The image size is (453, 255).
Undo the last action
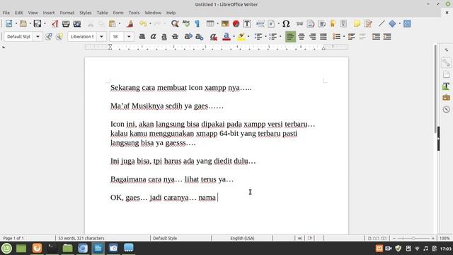(143, 23)
